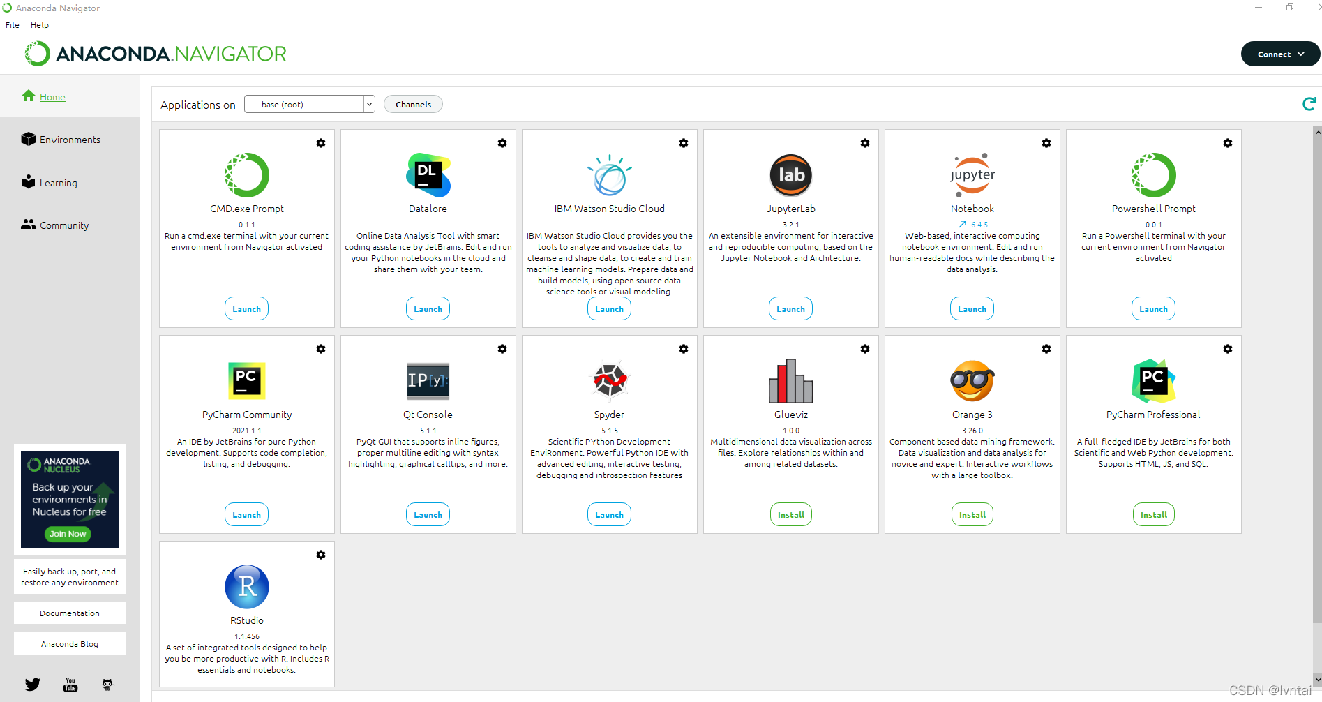Switch to the Environments tab

click(x=70, y=140)
